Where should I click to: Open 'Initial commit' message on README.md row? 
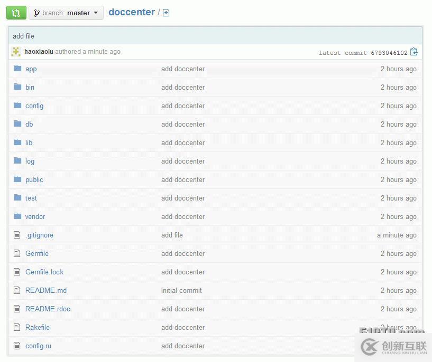point(181,291)
